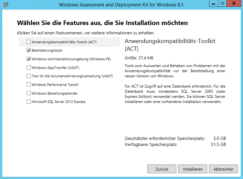The image size is (243, 179).
Task: Close the Deployment Kit window
Action: (234, 3)
